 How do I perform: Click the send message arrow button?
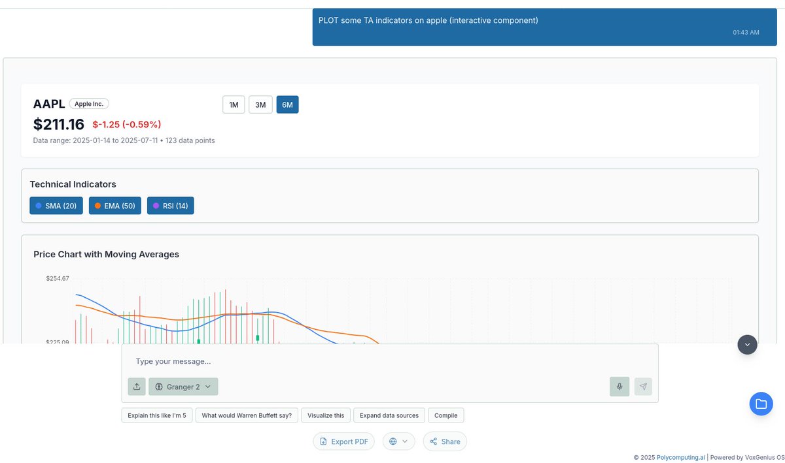point(643,387)
